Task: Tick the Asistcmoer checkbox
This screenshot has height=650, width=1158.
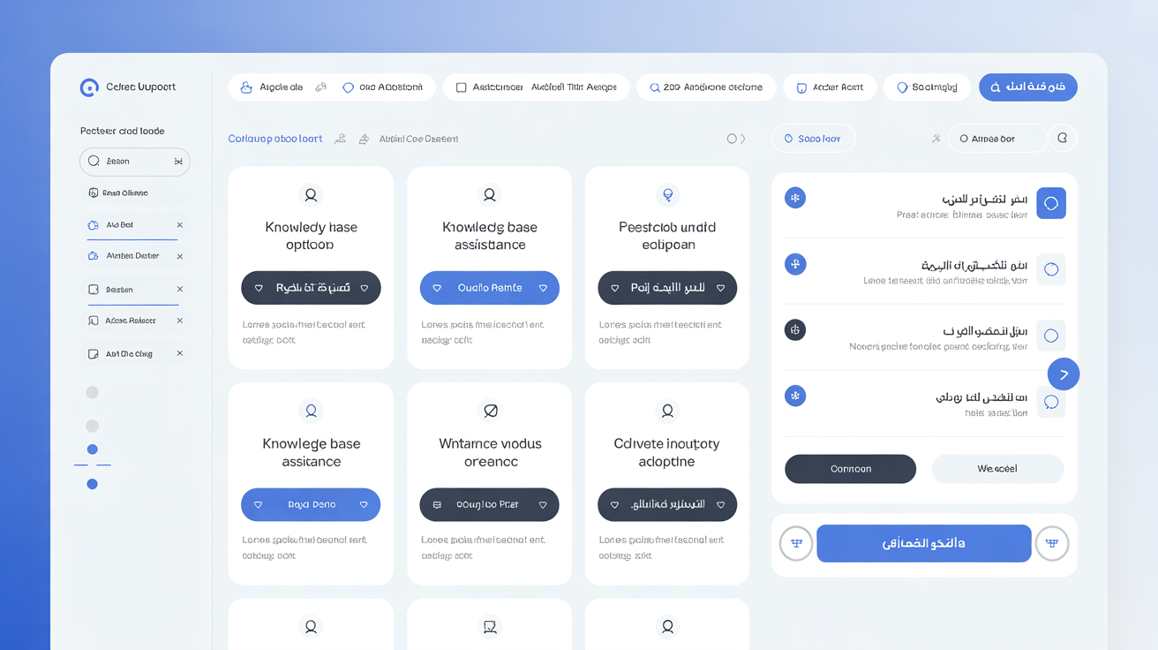Action: tap(461, 87)
